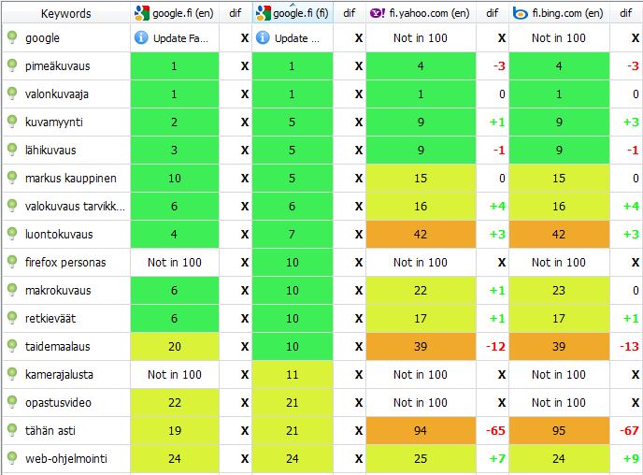Click the dif header after fi.yahoo.com column
Image resolution: width=643 pixels, height=475 pixels.
tap(492, 13)
